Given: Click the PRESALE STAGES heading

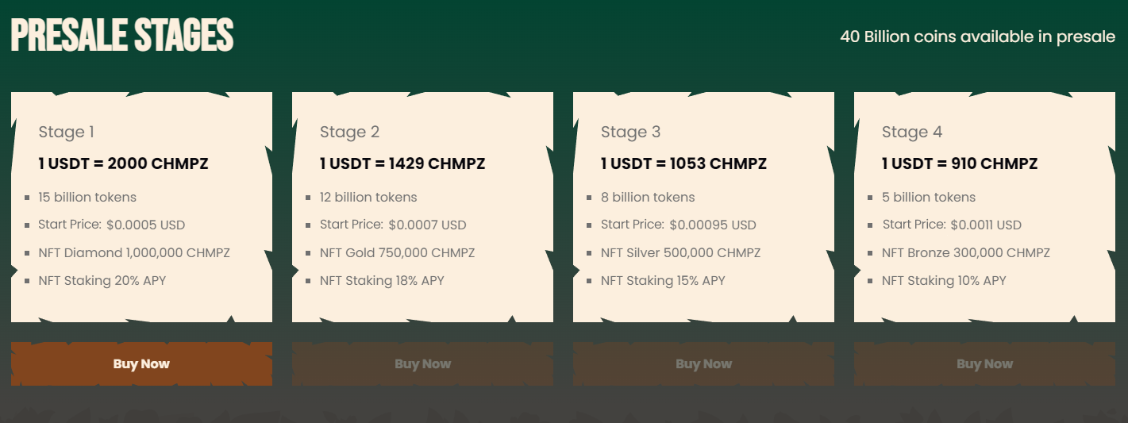Looking at the screenshot, I should (122, 37).
